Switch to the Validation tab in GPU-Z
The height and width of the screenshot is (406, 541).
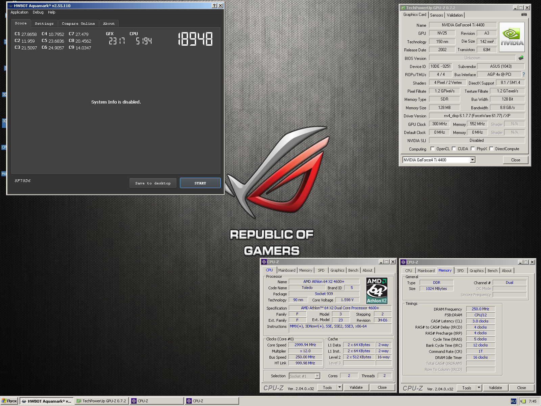[x=455, y=15]
